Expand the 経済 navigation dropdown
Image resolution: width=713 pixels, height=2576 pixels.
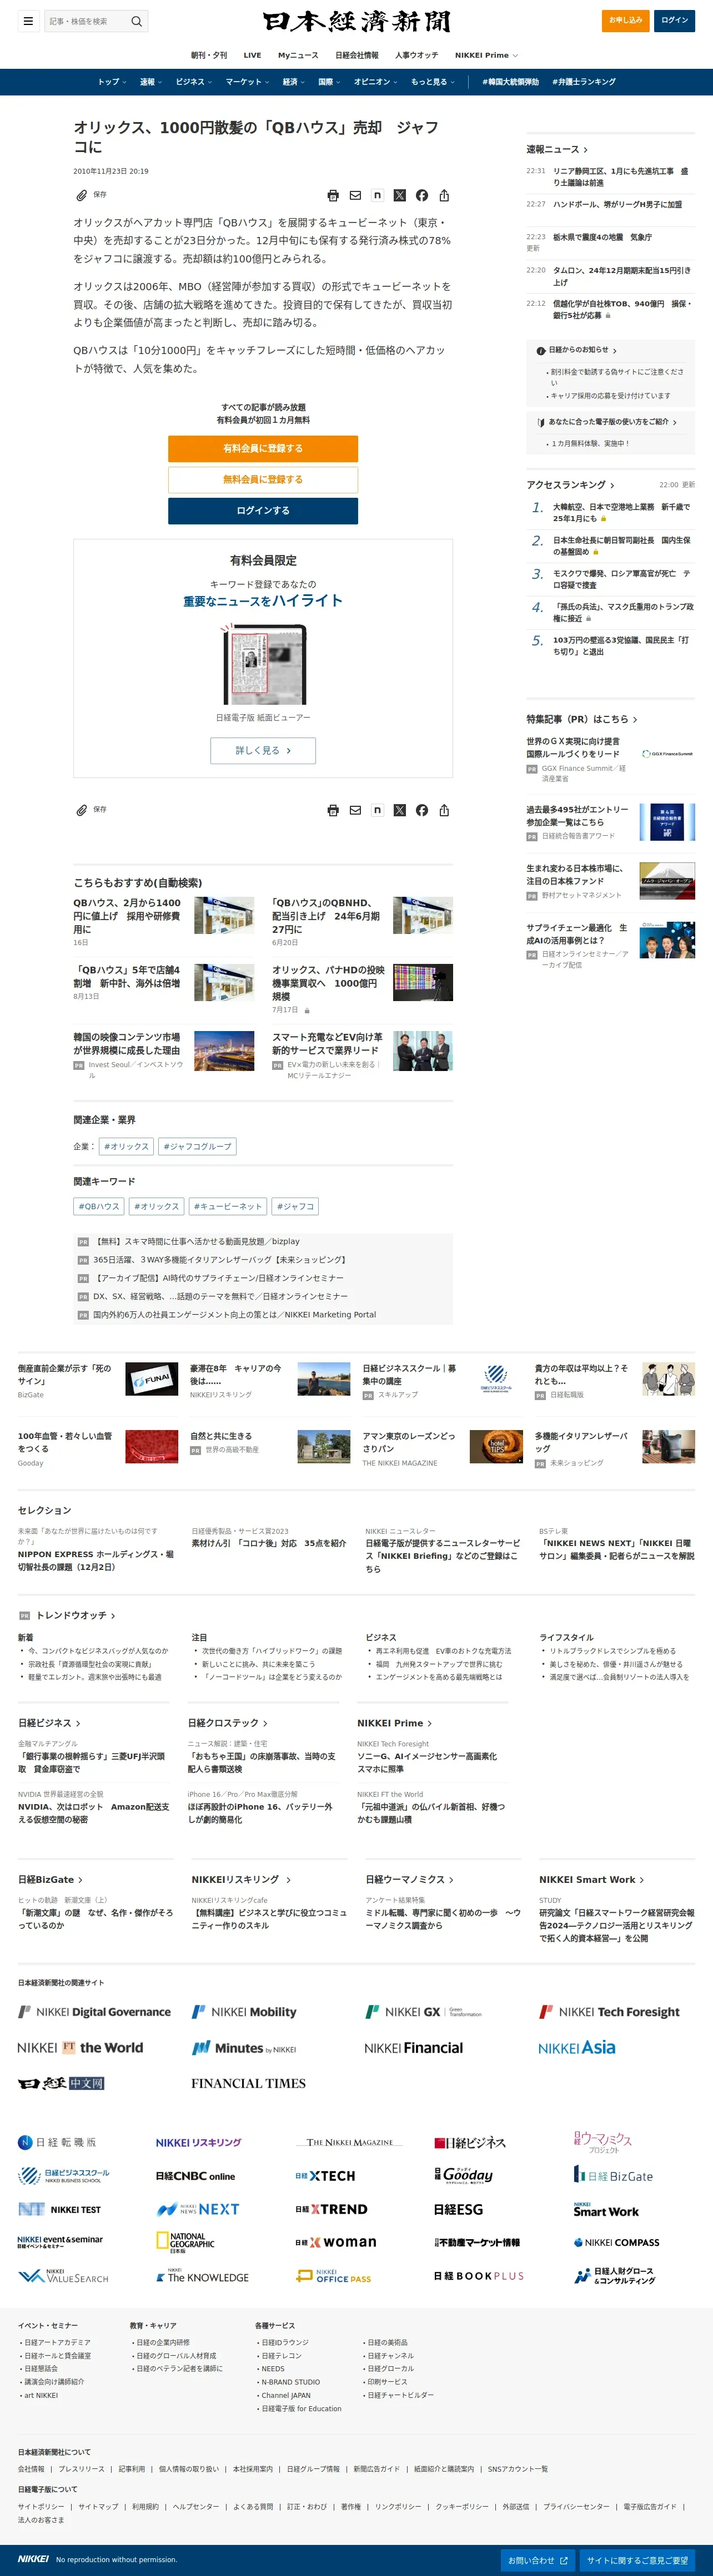tap(294, 82)
